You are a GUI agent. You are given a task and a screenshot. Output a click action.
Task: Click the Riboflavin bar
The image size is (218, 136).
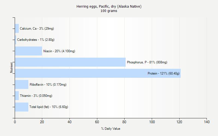tap(22, 85)
